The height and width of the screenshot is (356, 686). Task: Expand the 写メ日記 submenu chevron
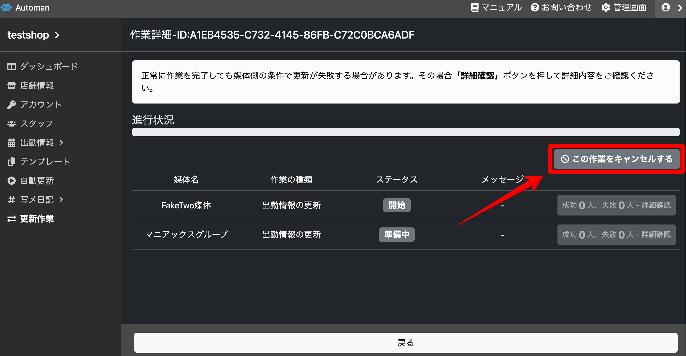(x=61, y=200)
